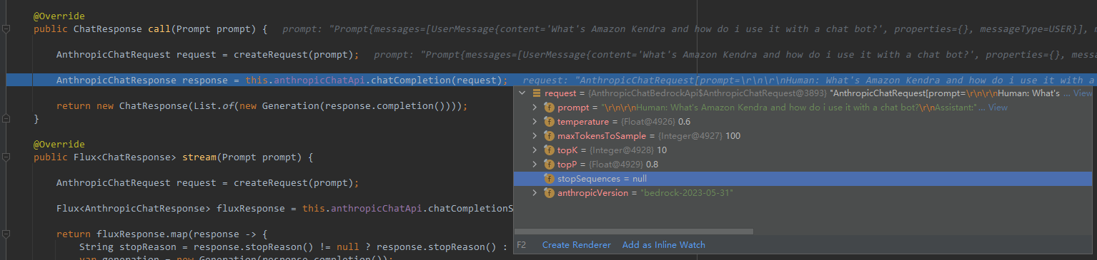This screenshot has width=1097, height=260.
Task: Expand the anthropicVersion field node
Action: click(x=535, y=193)
